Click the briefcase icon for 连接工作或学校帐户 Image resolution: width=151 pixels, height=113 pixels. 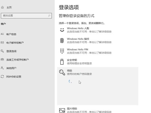point(2,59)
